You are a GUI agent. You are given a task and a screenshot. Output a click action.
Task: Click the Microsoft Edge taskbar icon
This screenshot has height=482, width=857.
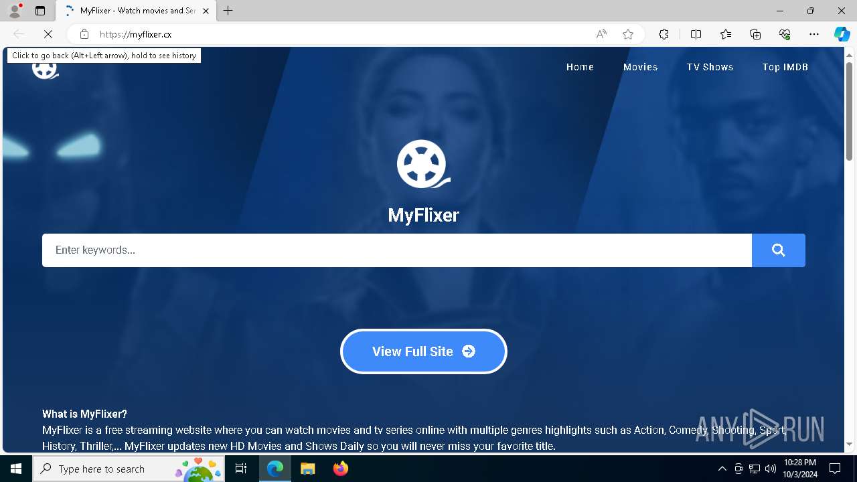pyautogui.click(x=275, y=469)
